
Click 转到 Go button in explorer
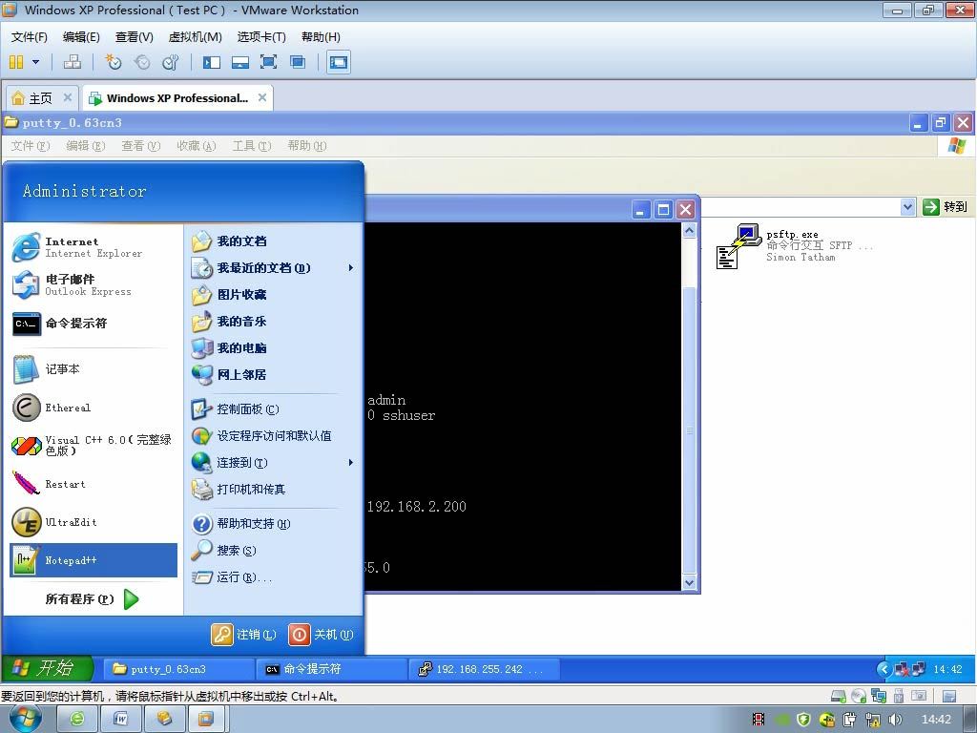[x=945, y=207]
